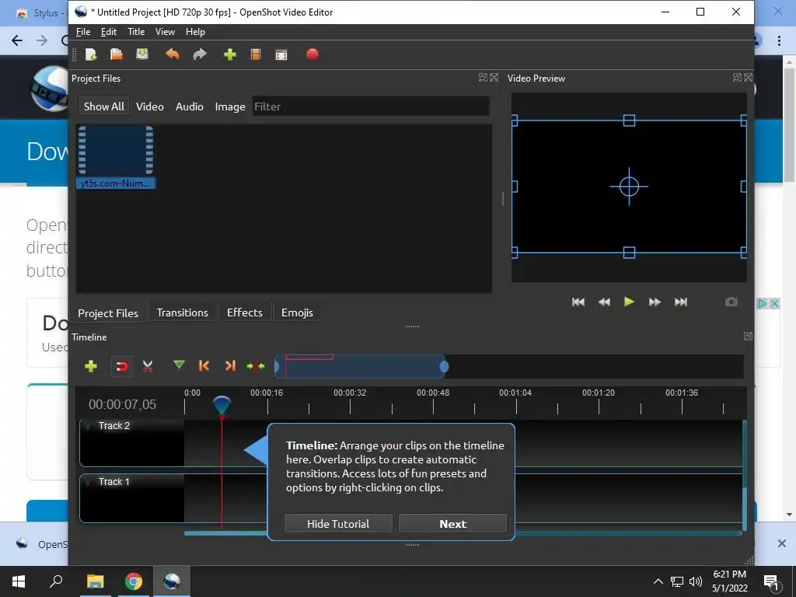The height and width of the screenshot is (597, 796).
Task: Undock the Project Files panel
Action: 483,78
